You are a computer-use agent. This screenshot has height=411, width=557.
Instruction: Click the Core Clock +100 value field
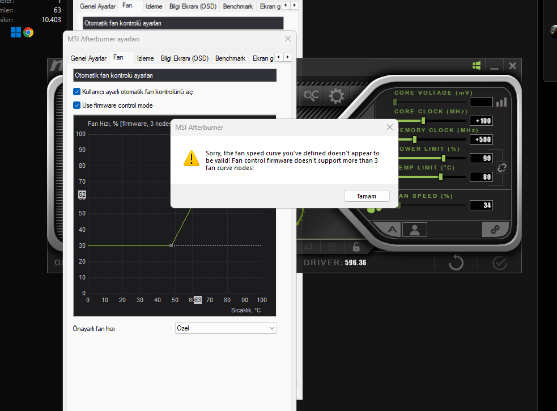click(x=481, y=121)
